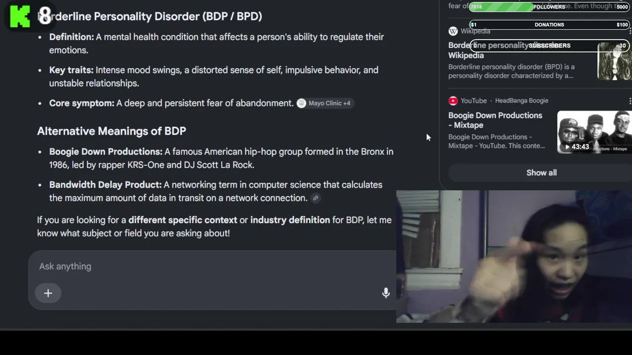
Task: Click the Subscribers goal progress bar
Action: (x=549, y=45)
